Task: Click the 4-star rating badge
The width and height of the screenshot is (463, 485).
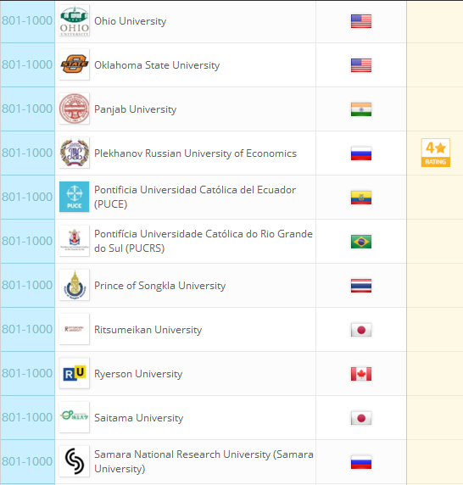Action: 436,153
